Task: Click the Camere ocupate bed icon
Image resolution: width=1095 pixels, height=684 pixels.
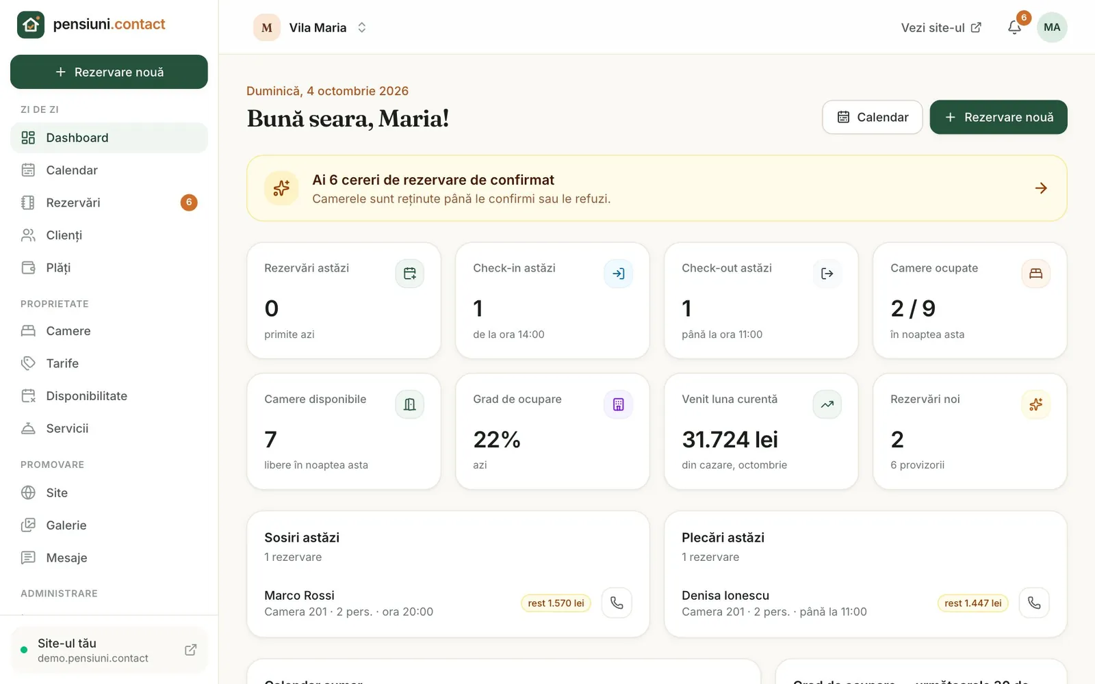Action: (1036, 274)
